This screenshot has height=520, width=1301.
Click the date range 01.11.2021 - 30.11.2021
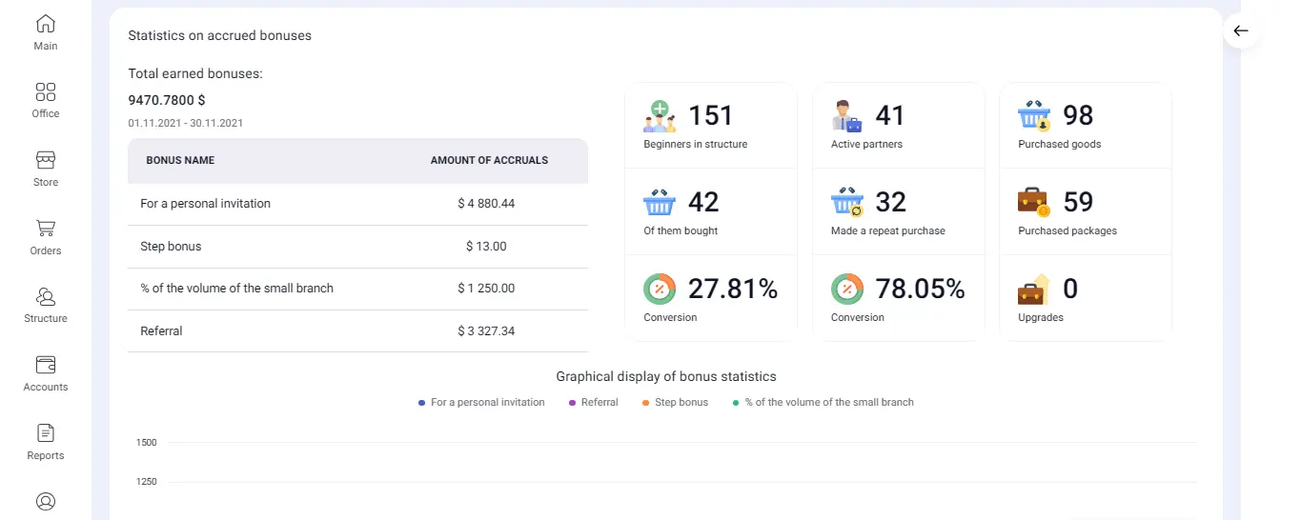pos(185,123)
